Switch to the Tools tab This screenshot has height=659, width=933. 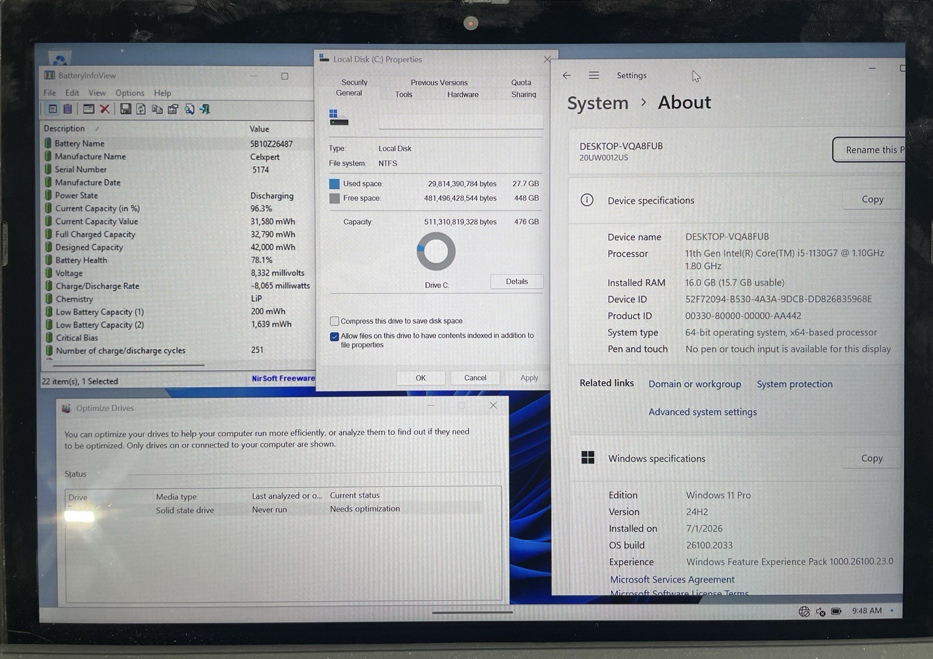coord(404,94)
